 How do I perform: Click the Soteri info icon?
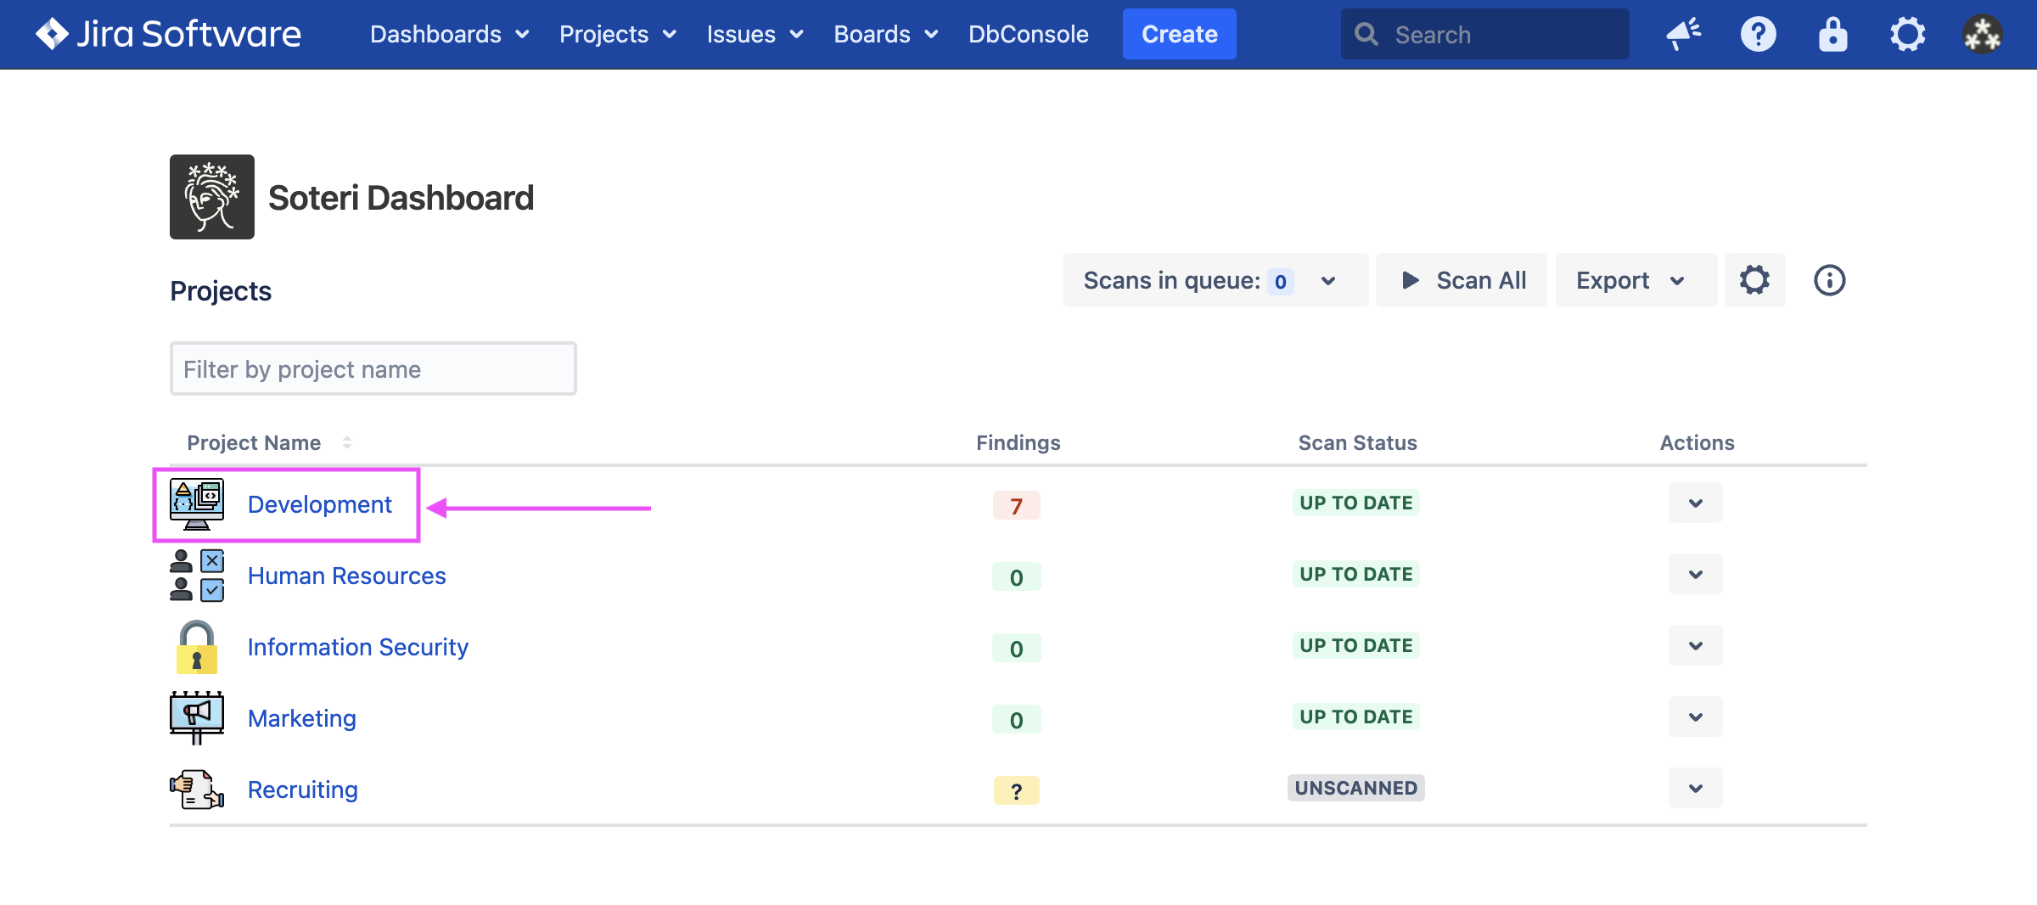(x=1829, y=280)
